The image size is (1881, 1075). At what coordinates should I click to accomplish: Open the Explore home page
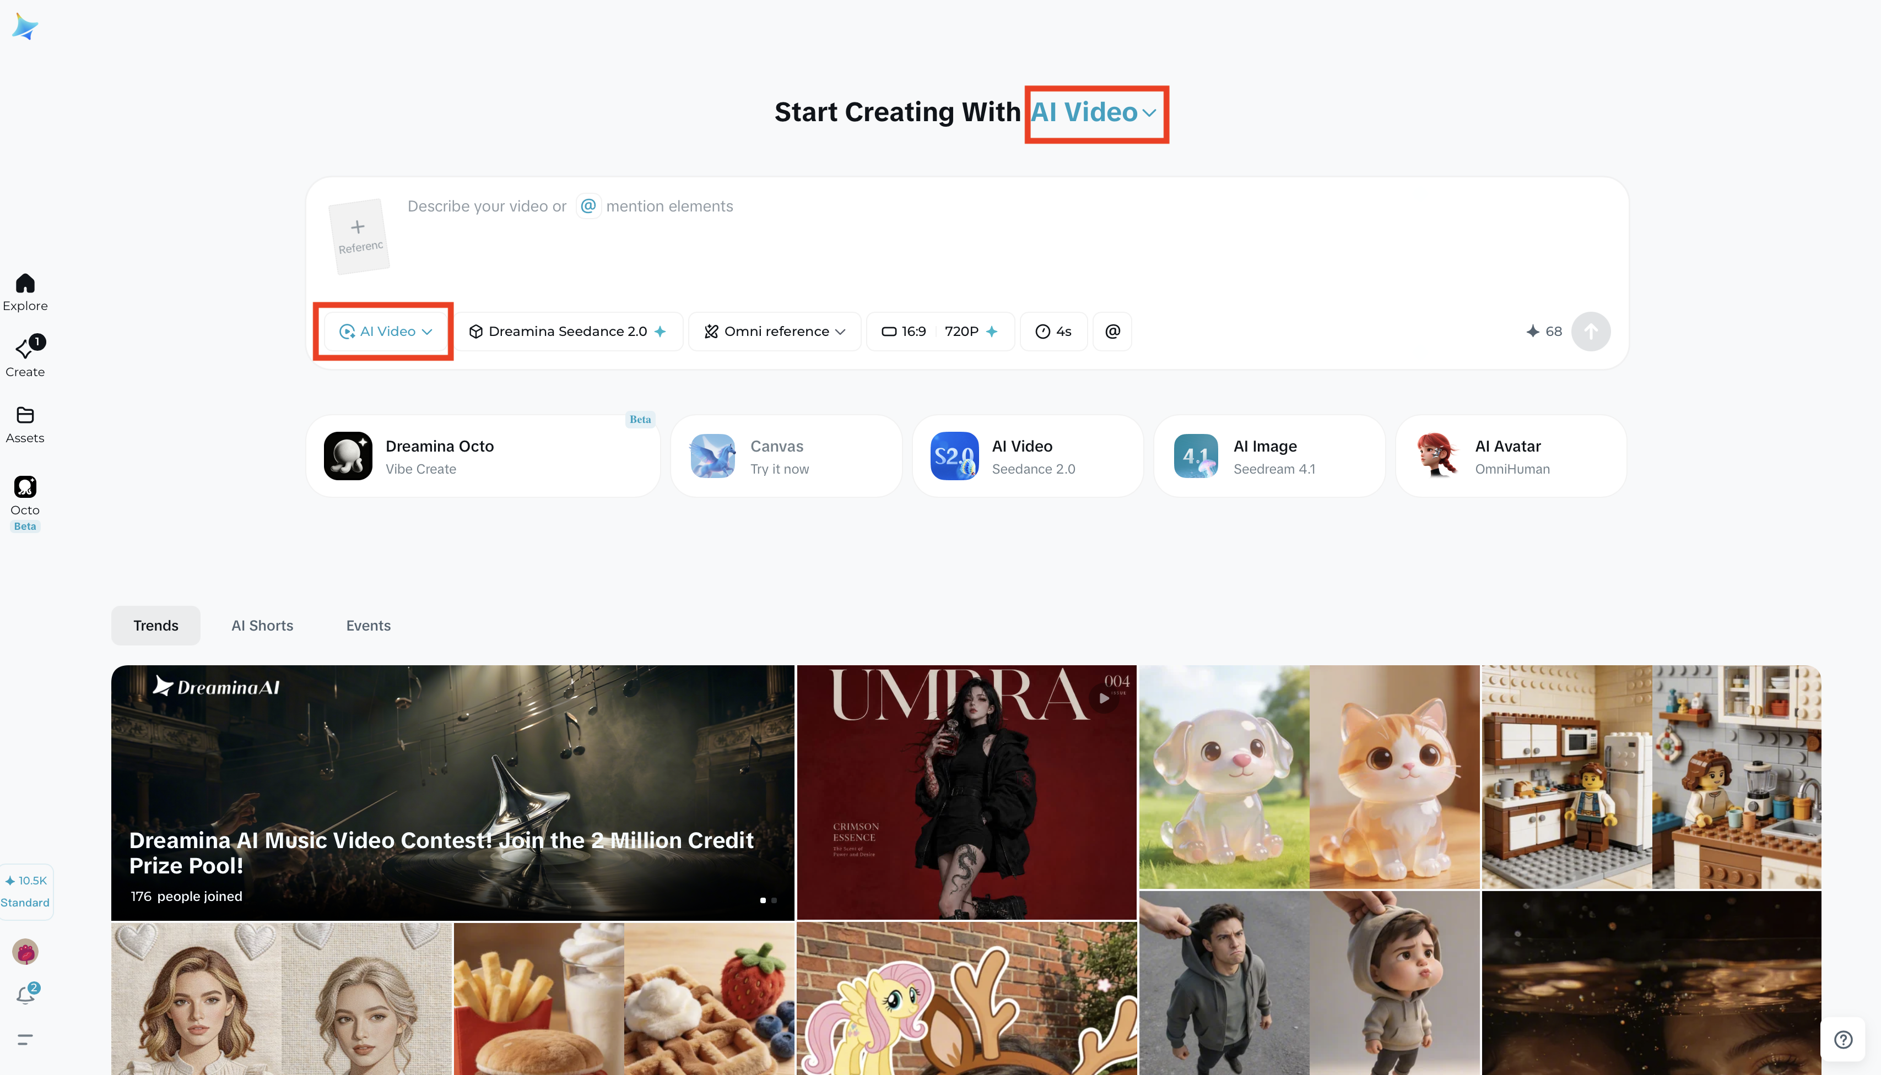[x=25, y=292]
